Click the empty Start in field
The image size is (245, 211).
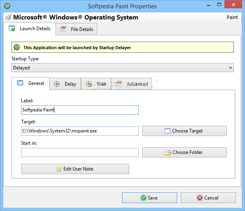[x=80, y=153]
